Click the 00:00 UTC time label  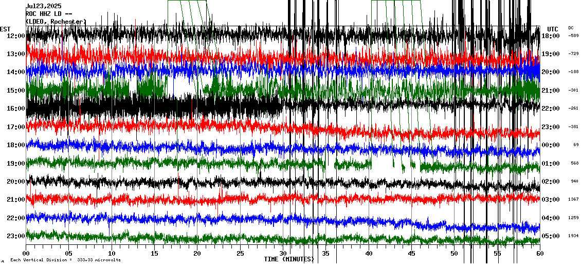click(x=551, y=145)
